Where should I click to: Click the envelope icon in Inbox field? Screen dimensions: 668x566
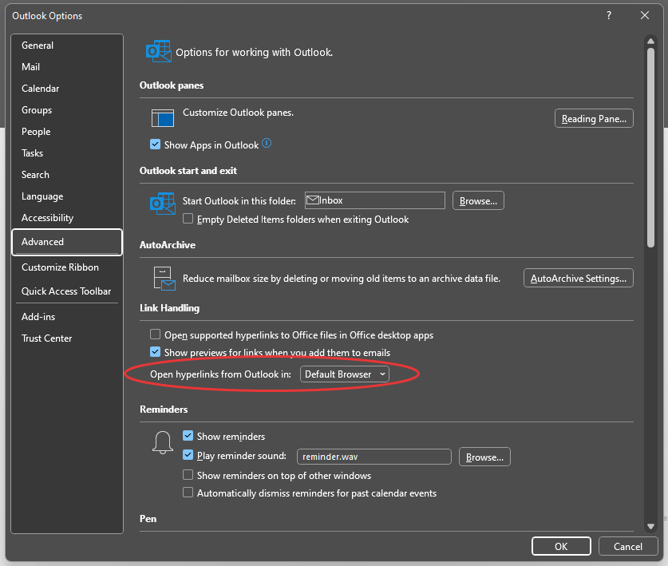tap(313, 200)
